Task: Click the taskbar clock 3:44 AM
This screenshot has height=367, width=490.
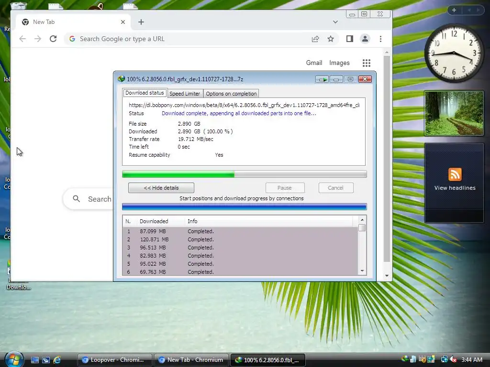Action: [x=471, y=359]
